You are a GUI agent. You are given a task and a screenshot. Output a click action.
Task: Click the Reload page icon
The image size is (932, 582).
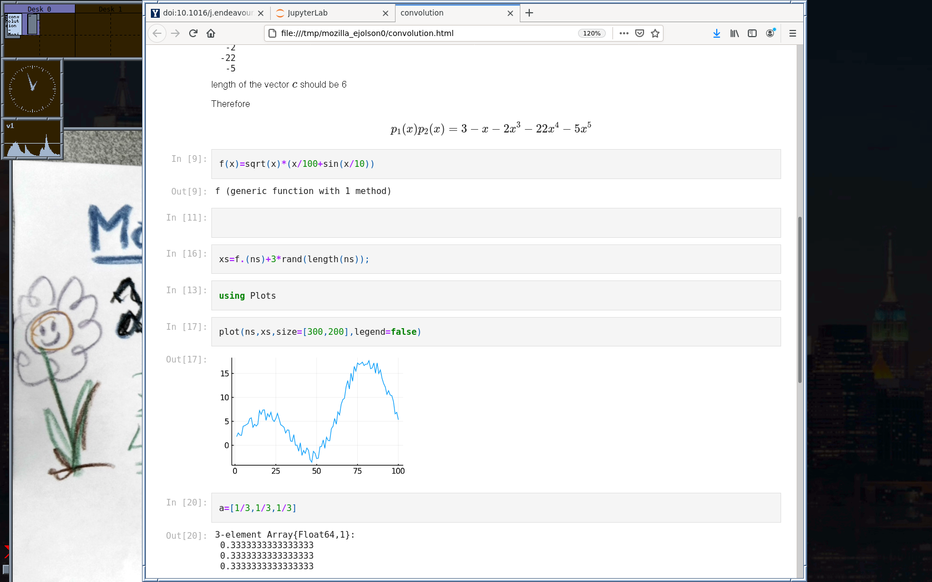[x=193, y=33]
